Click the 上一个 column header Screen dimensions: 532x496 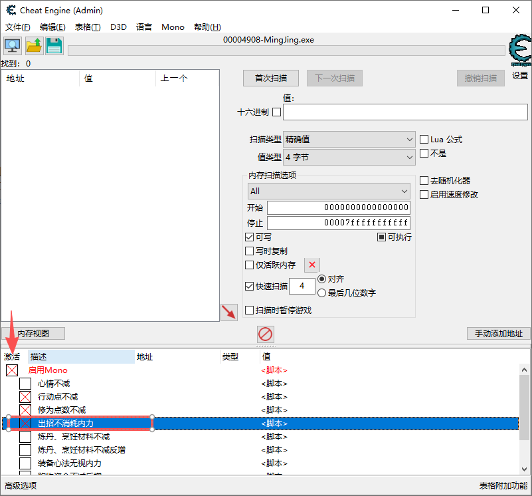pyautogui.click(x=187, y=78)
